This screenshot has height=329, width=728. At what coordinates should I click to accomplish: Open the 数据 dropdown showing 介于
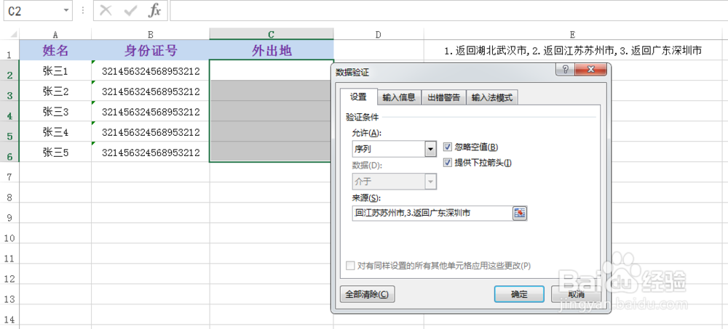(x=431, y=182)
